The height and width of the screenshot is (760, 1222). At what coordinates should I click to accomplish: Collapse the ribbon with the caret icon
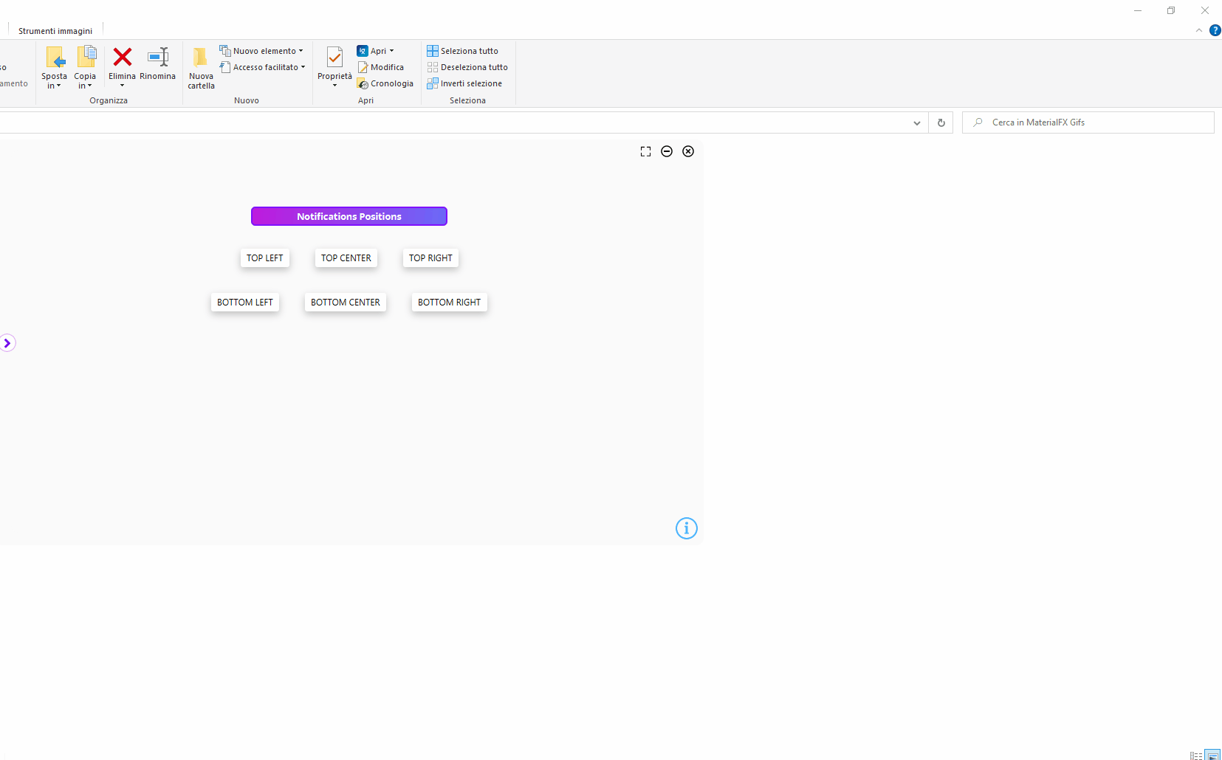point(1198,30)
